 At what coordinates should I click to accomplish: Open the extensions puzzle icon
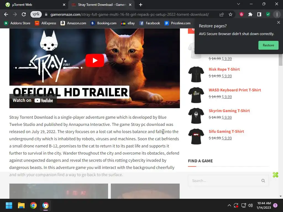pyautogui.click(x=250, y=14)
